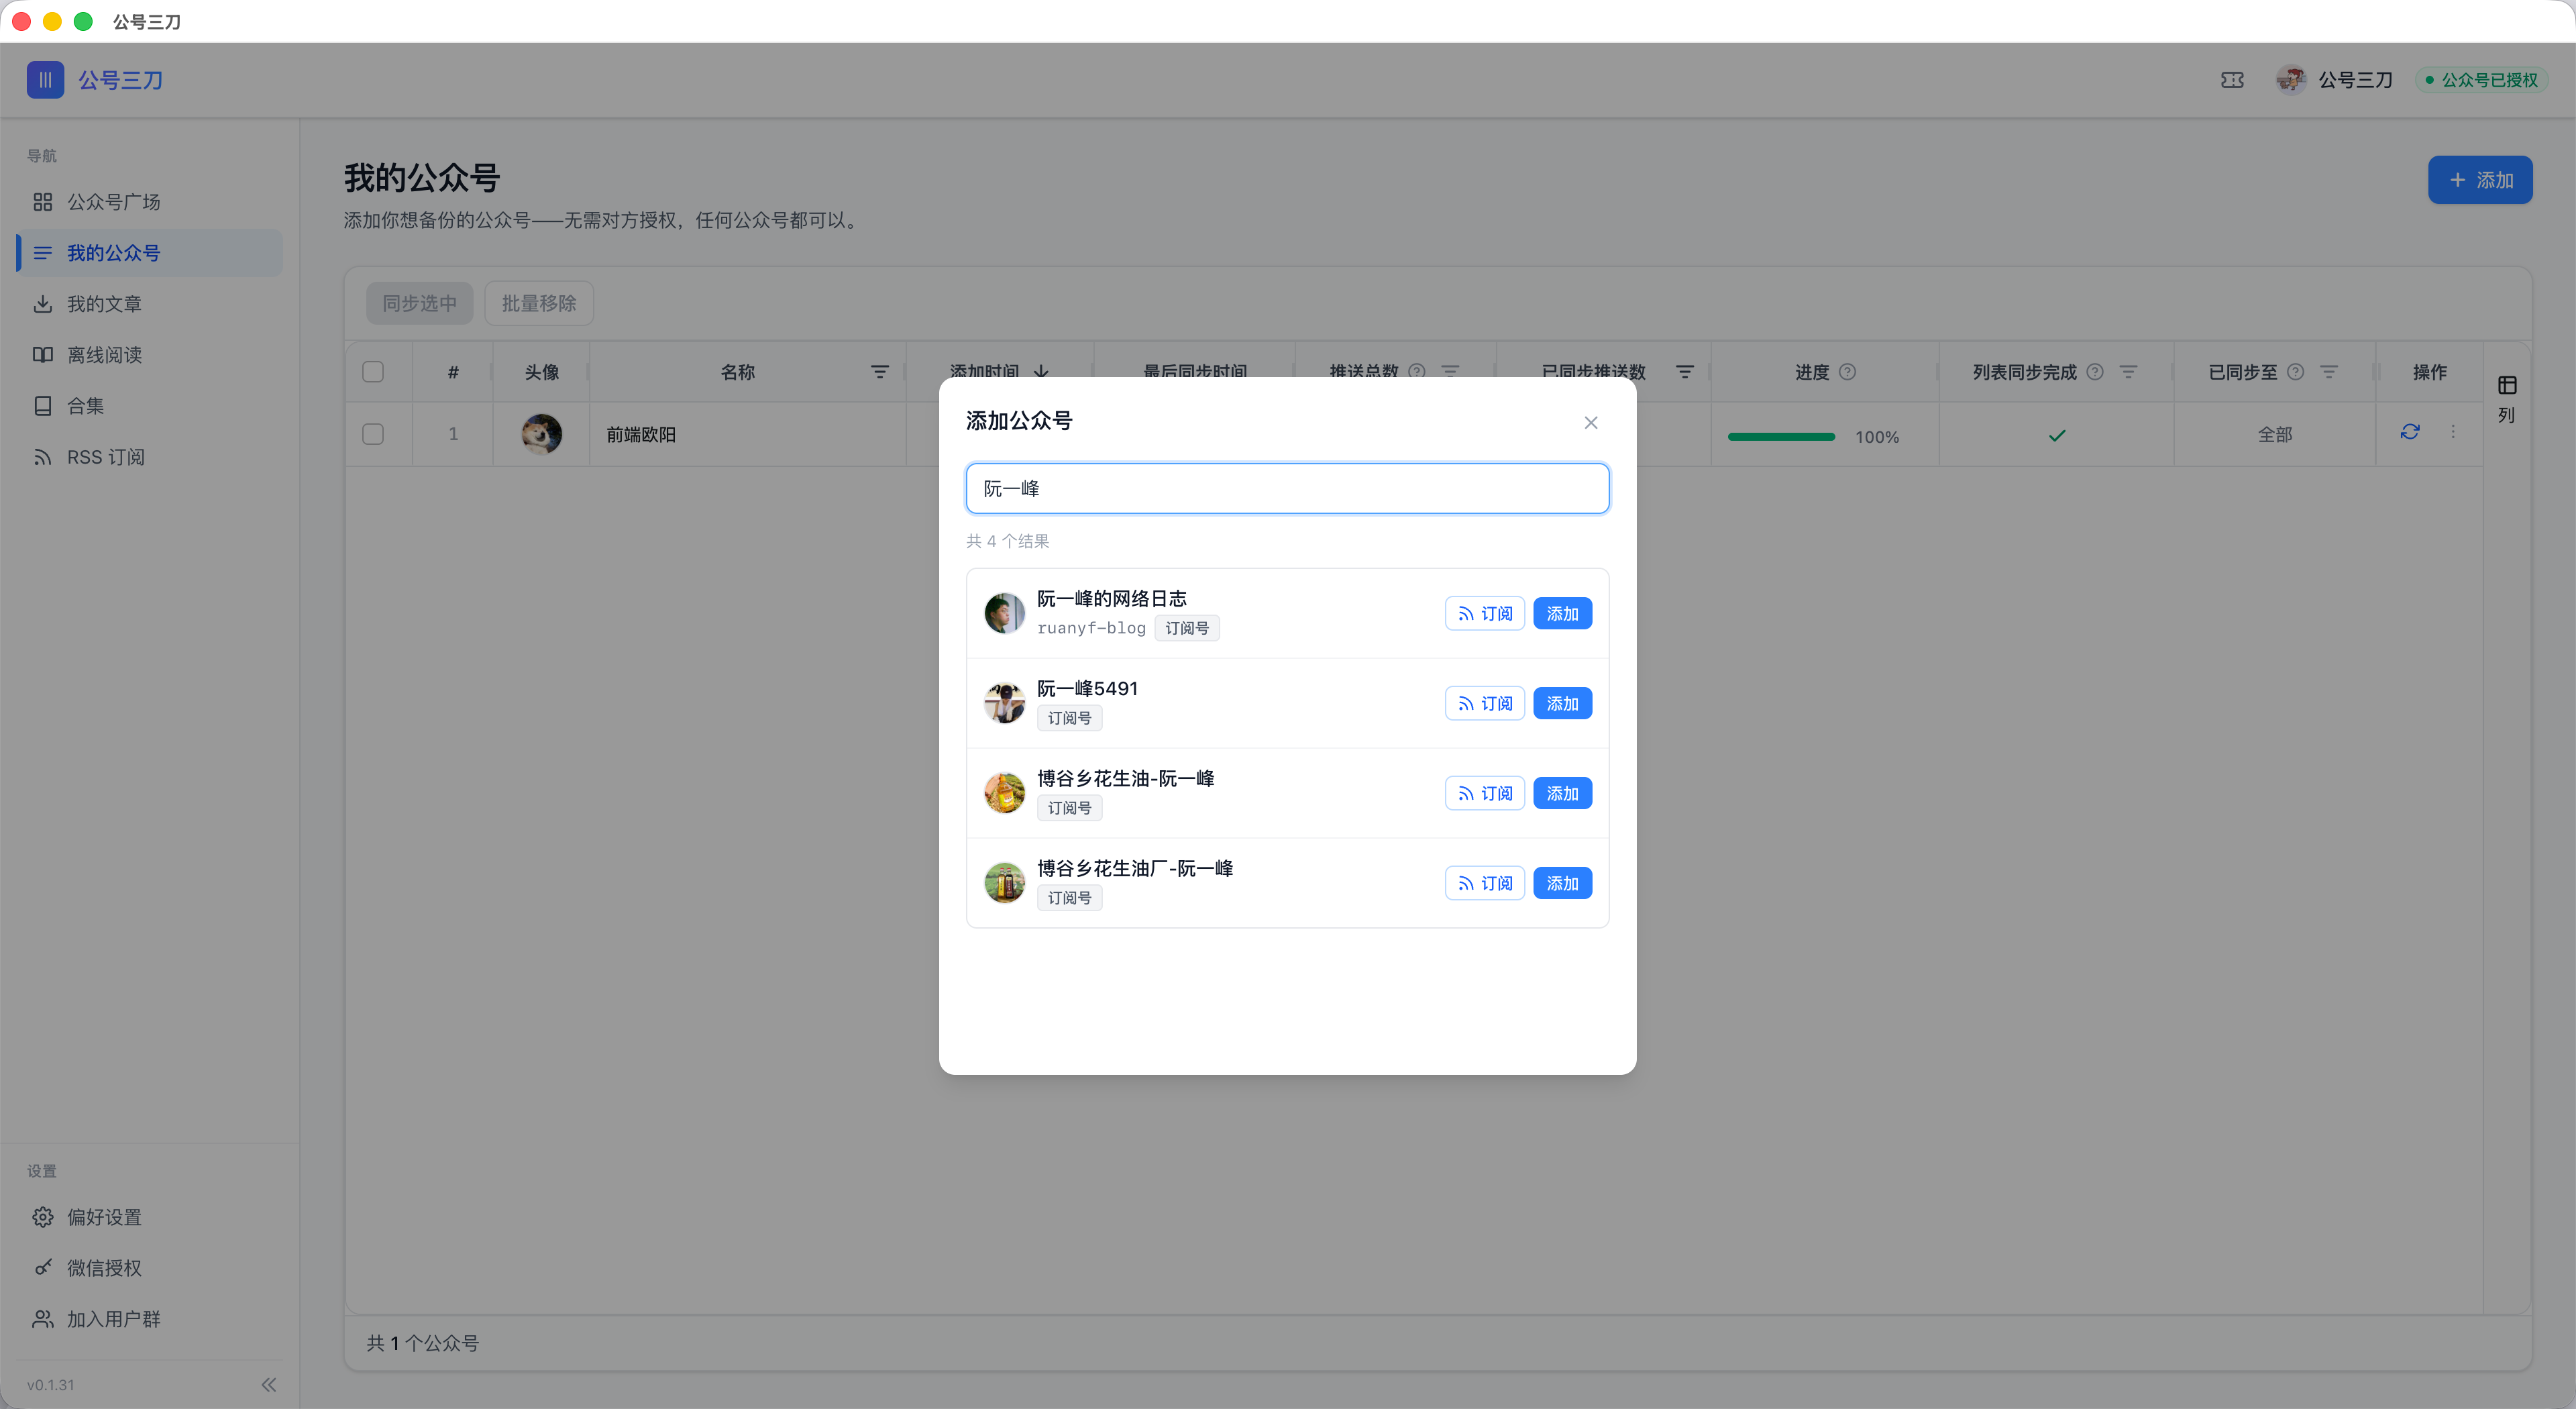
Task: Click the 100% progress bar
Action: (x=1781, y=437)
